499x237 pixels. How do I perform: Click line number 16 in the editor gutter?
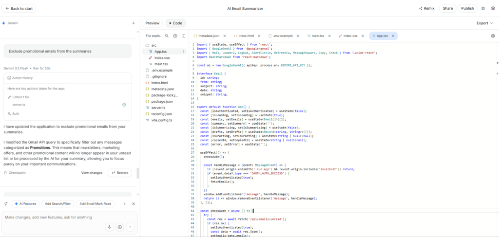point(192,107)
